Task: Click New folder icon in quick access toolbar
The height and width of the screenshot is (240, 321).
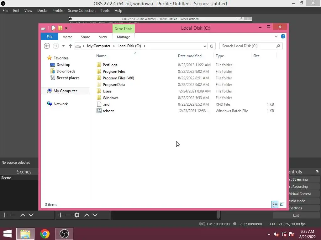Action: (60, 28)
